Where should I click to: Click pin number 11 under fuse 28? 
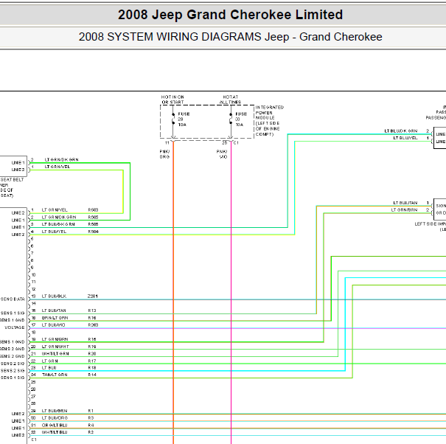coord(167,143)
